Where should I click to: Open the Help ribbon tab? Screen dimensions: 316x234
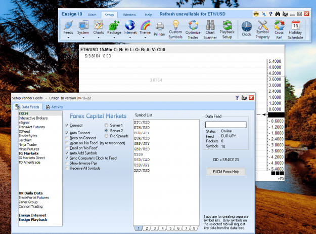click(x=148, y=15)
